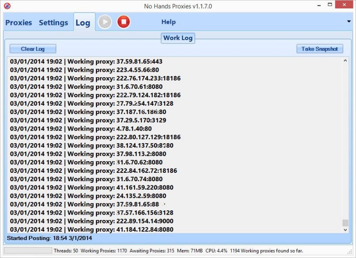The height and width of the screenshot is (258, 356).
Task: Select log row 41.161.59.220:8080
Action: click(92, 187)
